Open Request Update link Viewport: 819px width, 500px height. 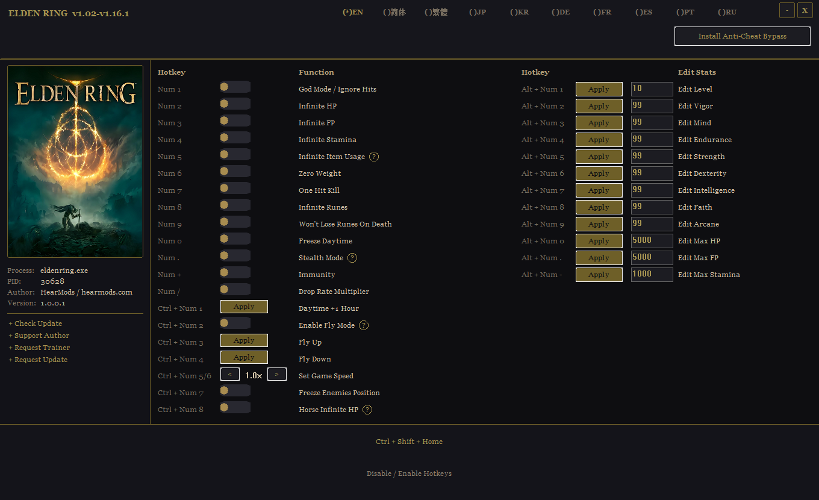click(x=38, y=360)
